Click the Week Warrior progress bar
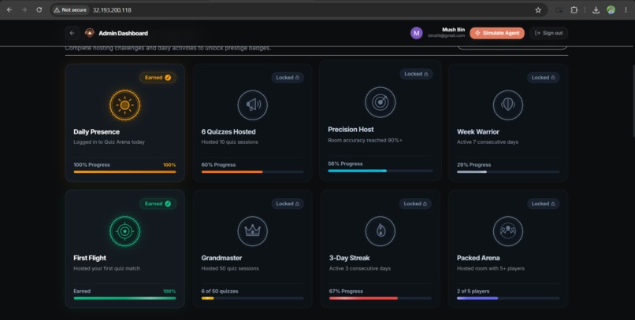635x320 pixels. (x=508, y=172)
